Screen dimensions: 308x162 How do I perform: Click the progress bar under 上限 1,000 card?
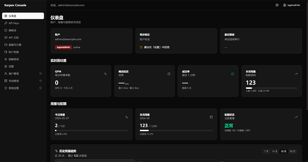272,88
